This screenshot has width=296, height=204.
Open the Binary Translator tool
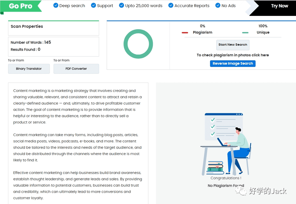pyautogui.click(x=29, y=69)
